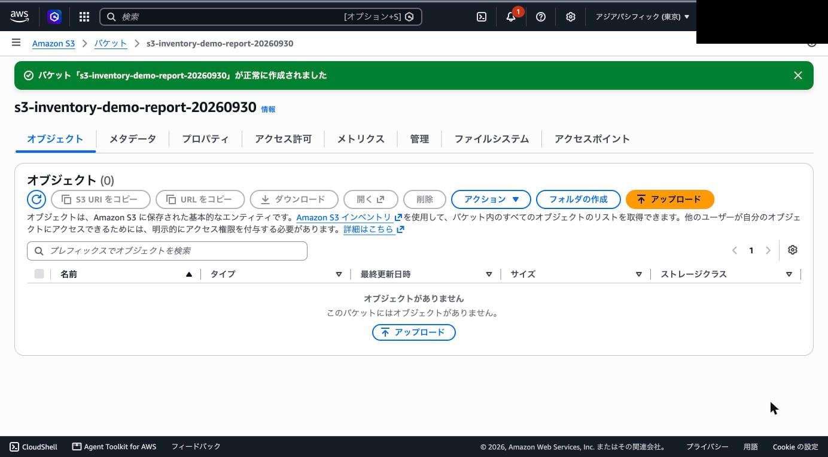Open the help question mark icon

coord(541,17)
